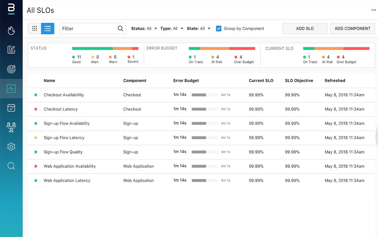This screenshot has width=386, height=237.
Task: Expand the Type: All dropdown
Action: click(x=172, y=29)
